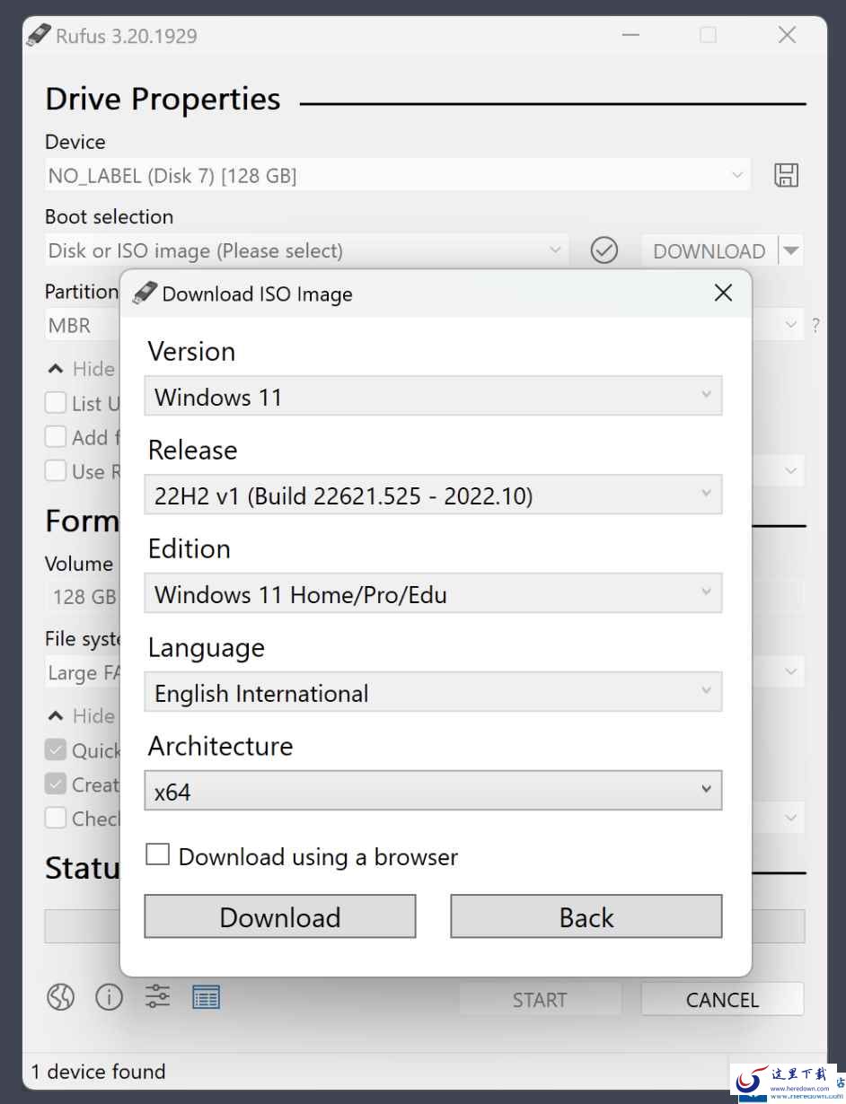Click the checksum checkmark circle icon
The width and height of the screenshot is (846, 1104).
(604, 250)
